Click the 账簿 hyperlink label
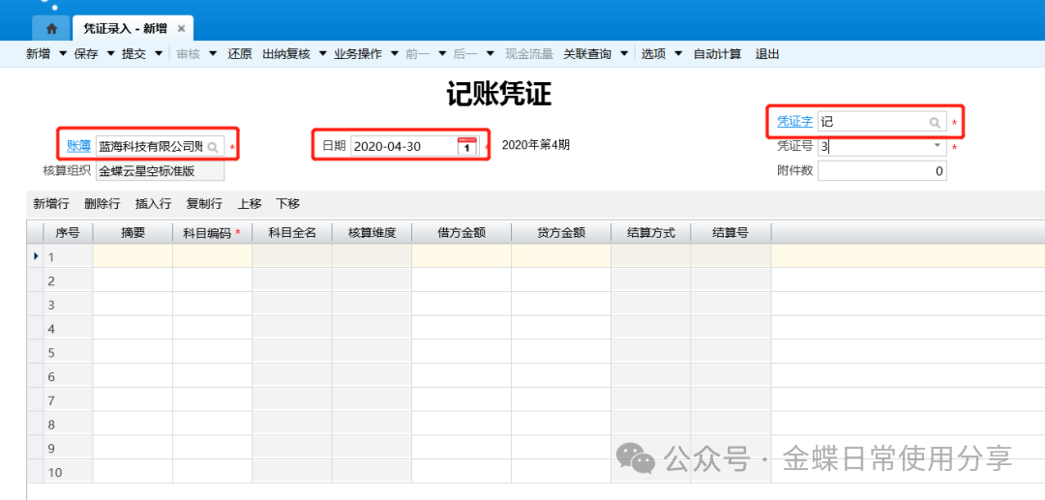The image size is (1045, 500). coord(78,146)
